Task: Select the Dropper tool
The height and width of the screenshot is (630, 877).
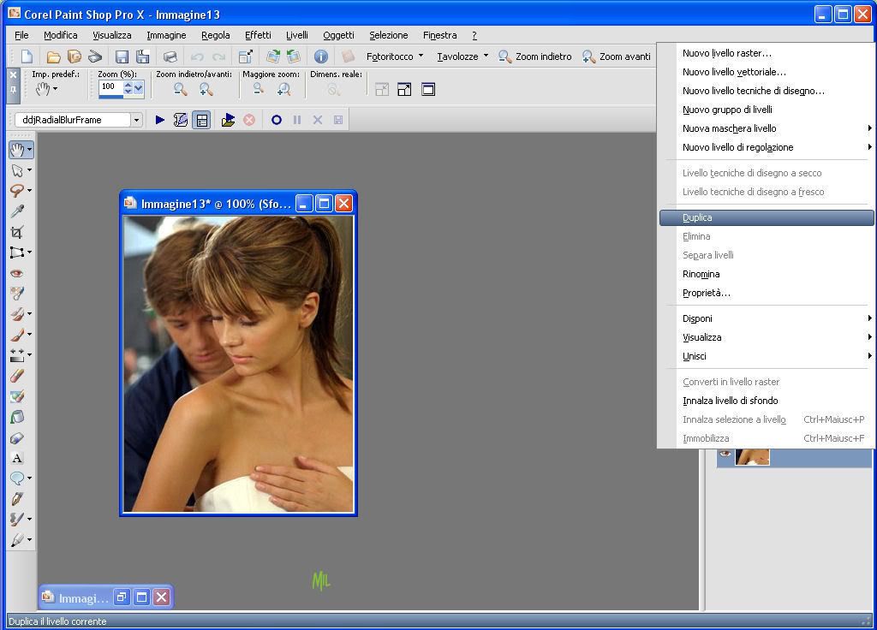Action: pyautogui.click(x=17, y=211)
